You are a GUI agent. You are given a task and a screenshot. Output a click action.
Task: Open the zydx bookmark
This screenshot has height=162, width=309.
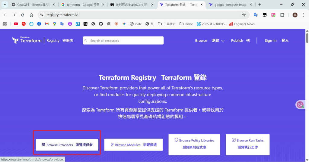click(x=135, y=24)
